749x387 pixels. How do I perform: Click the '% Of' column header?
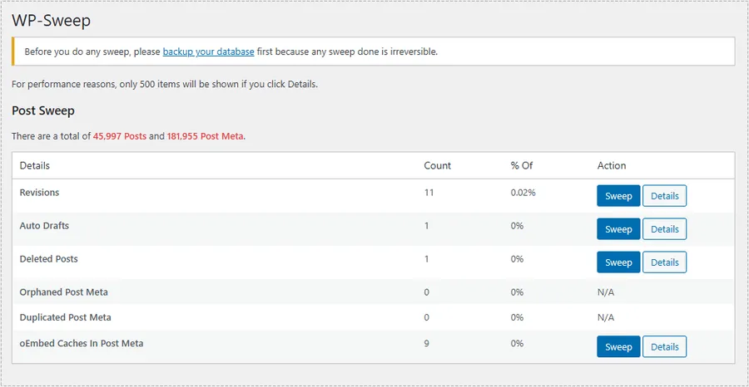522,166
